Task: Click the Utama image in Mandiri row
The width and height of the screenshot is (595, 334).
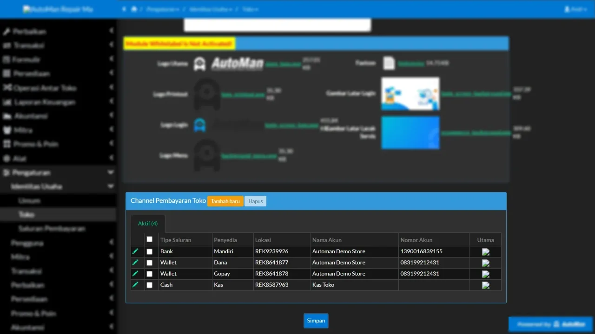Action: coord(486,252)
